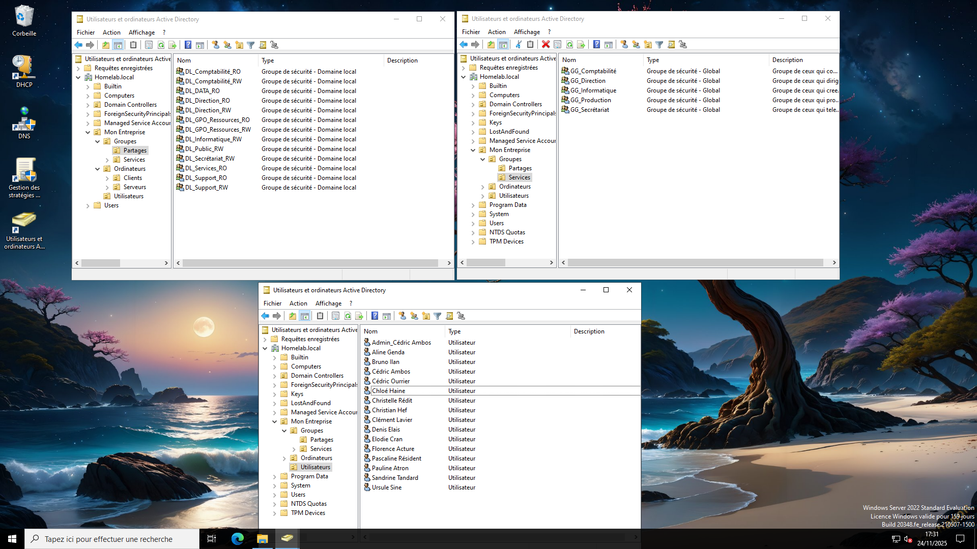Select GG_Informatique group in top-right window
This screenshot has width=977, height=549.
[x=593, y=90]
